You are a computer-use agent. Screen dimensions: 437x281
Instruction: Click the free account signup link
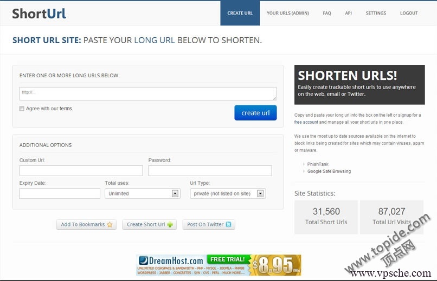tap(306, 122)
